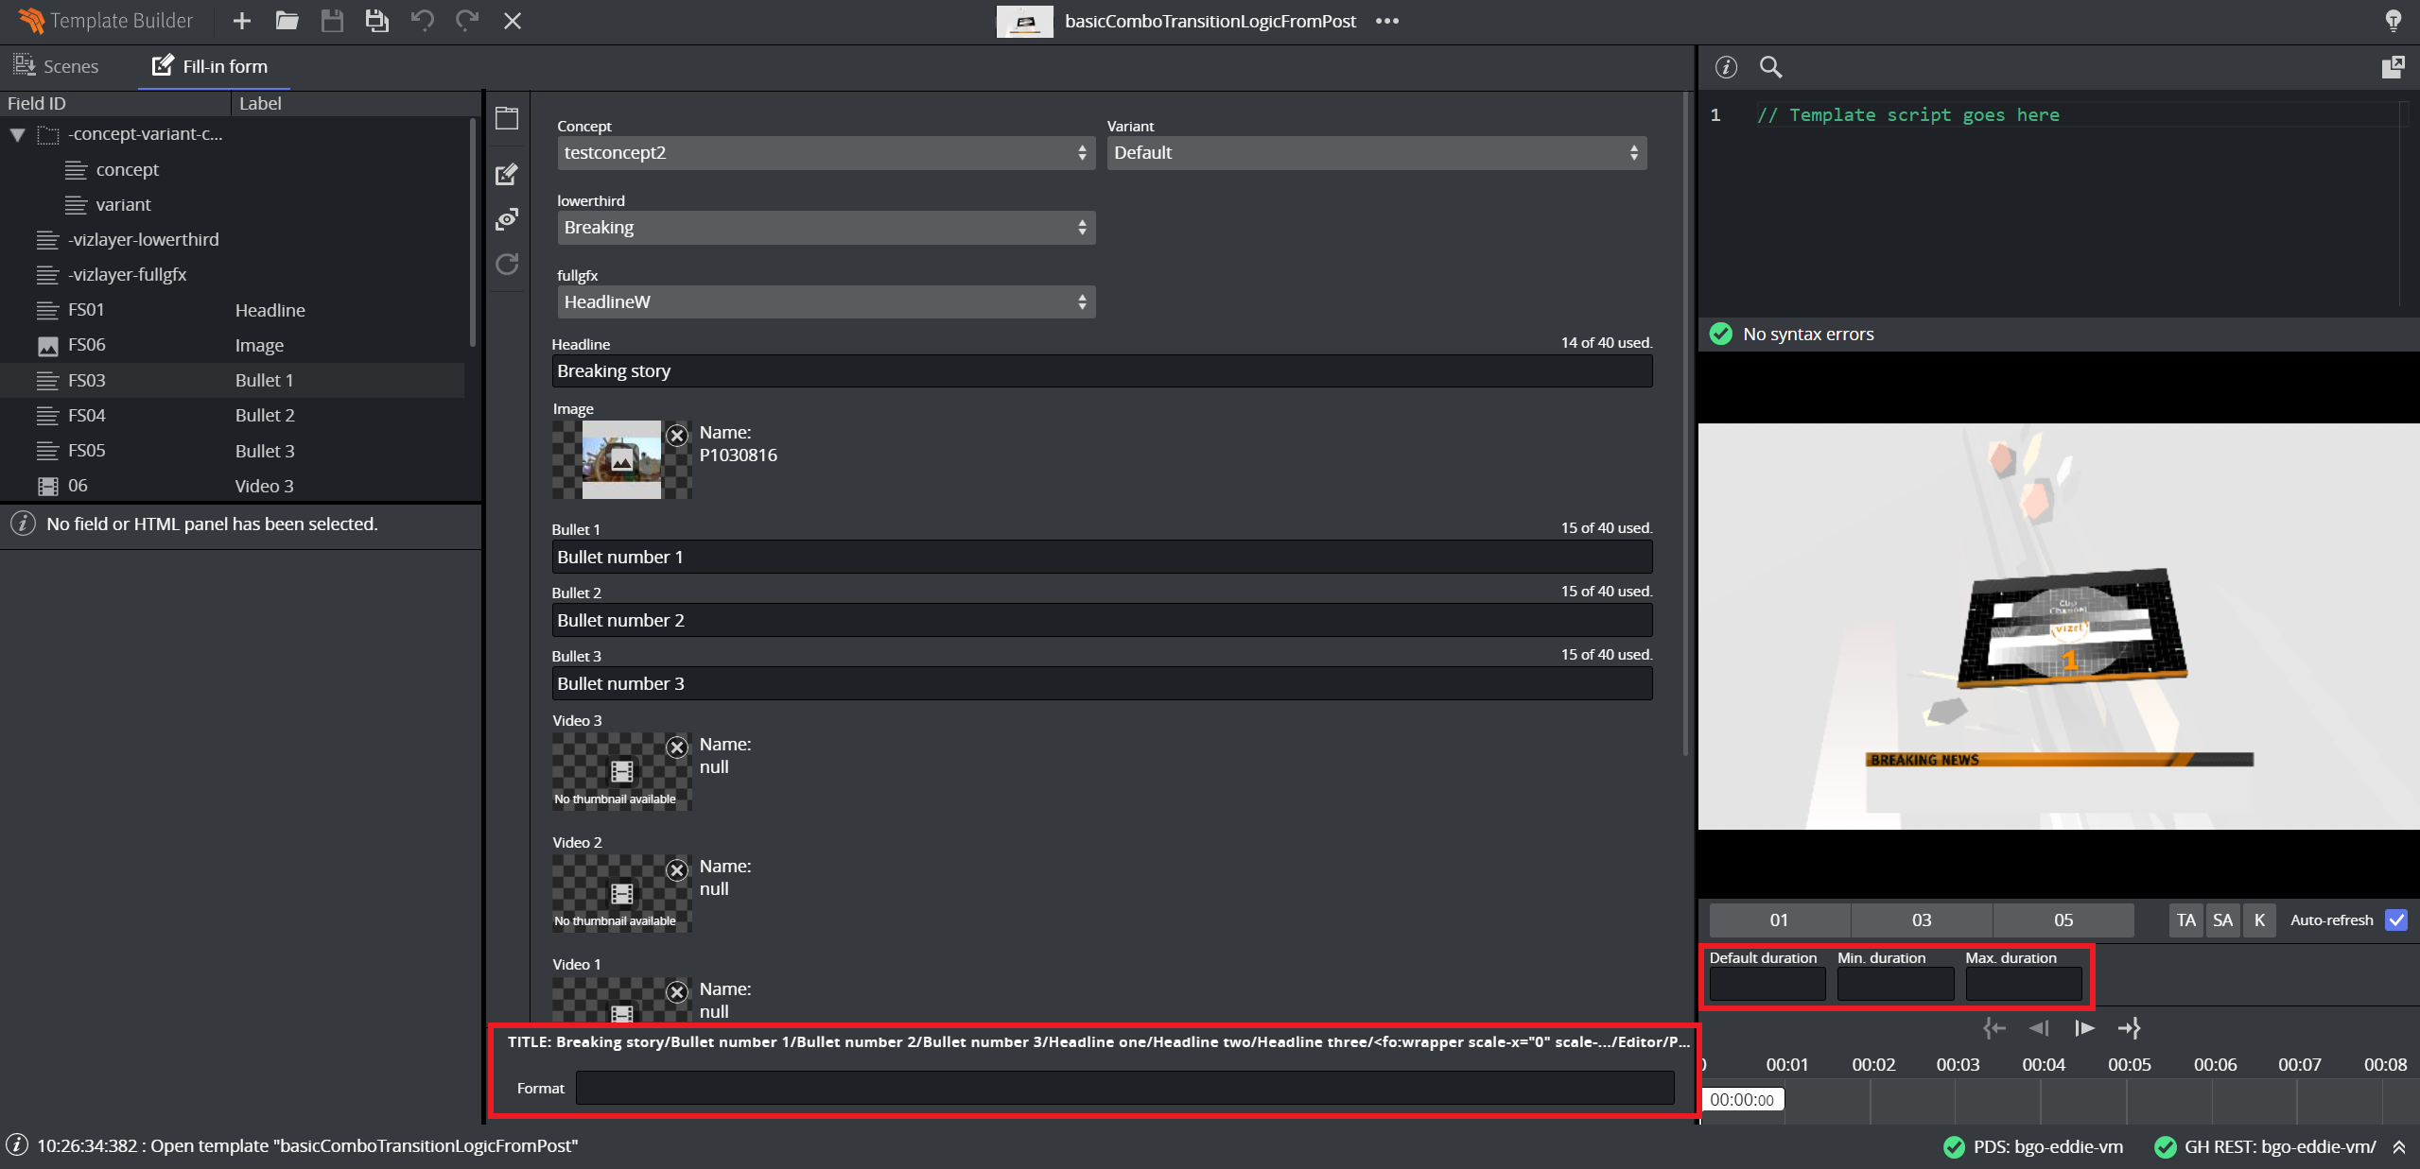Switch to the Scenes tab
2420x1169 pixels.
click(x=57, y=66)
